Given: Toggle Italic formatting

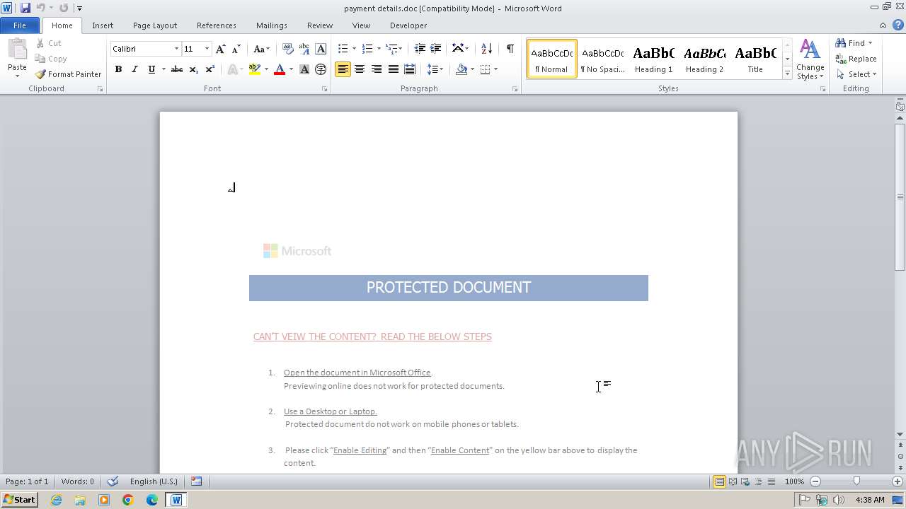Looking at the screenshot, I should pos(134,69).
